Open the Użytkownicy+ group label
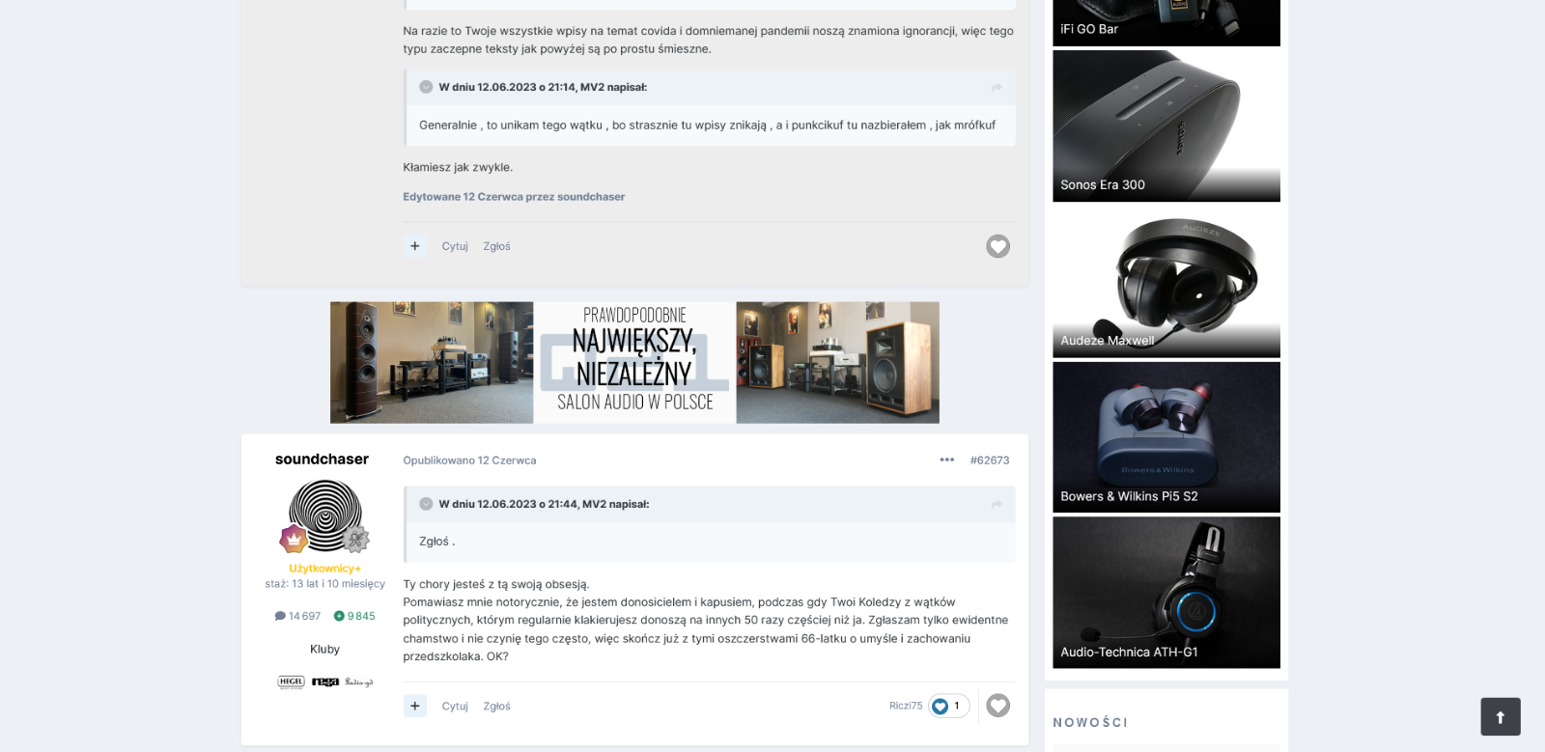1545x752 pixels. tap(325, 569)
